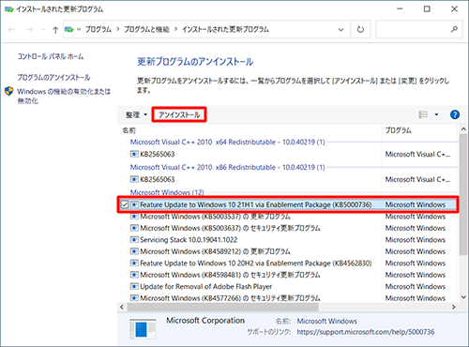Click icon next to KB4598481 security update

(134, 275)
